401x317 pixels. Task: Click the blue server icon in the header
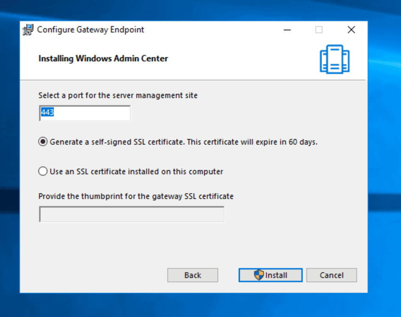click(334, 59)
